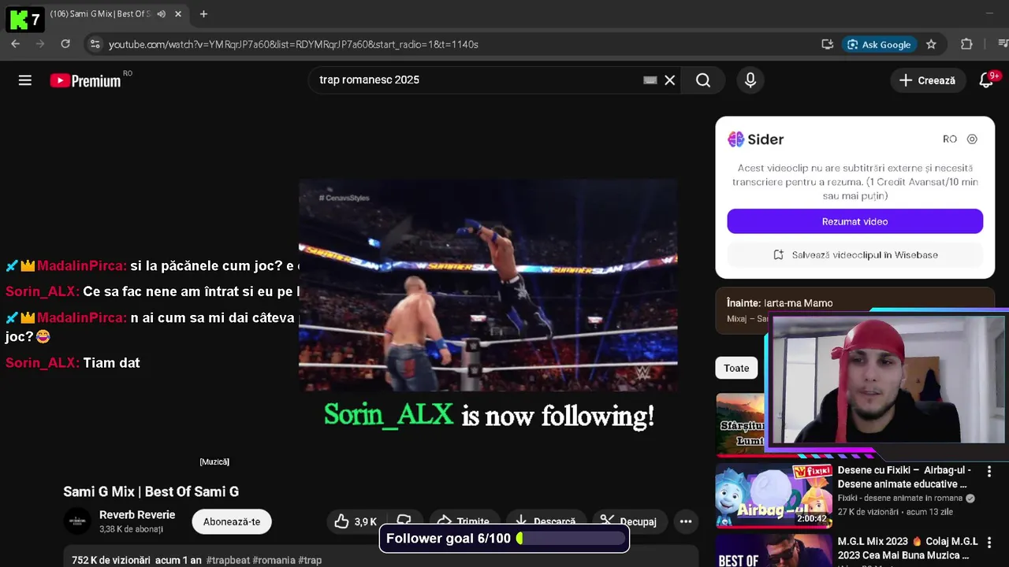
Task: Open options menu for M.G.L Mix 2023 video
Action: pos(989,543)
